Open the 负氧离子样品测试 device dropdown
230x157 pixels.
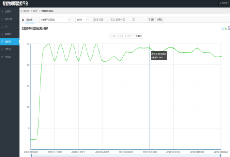pos(54,19)
